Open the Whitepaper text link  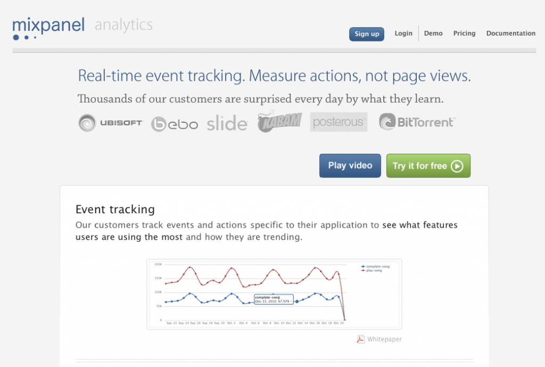coord(384,339)
